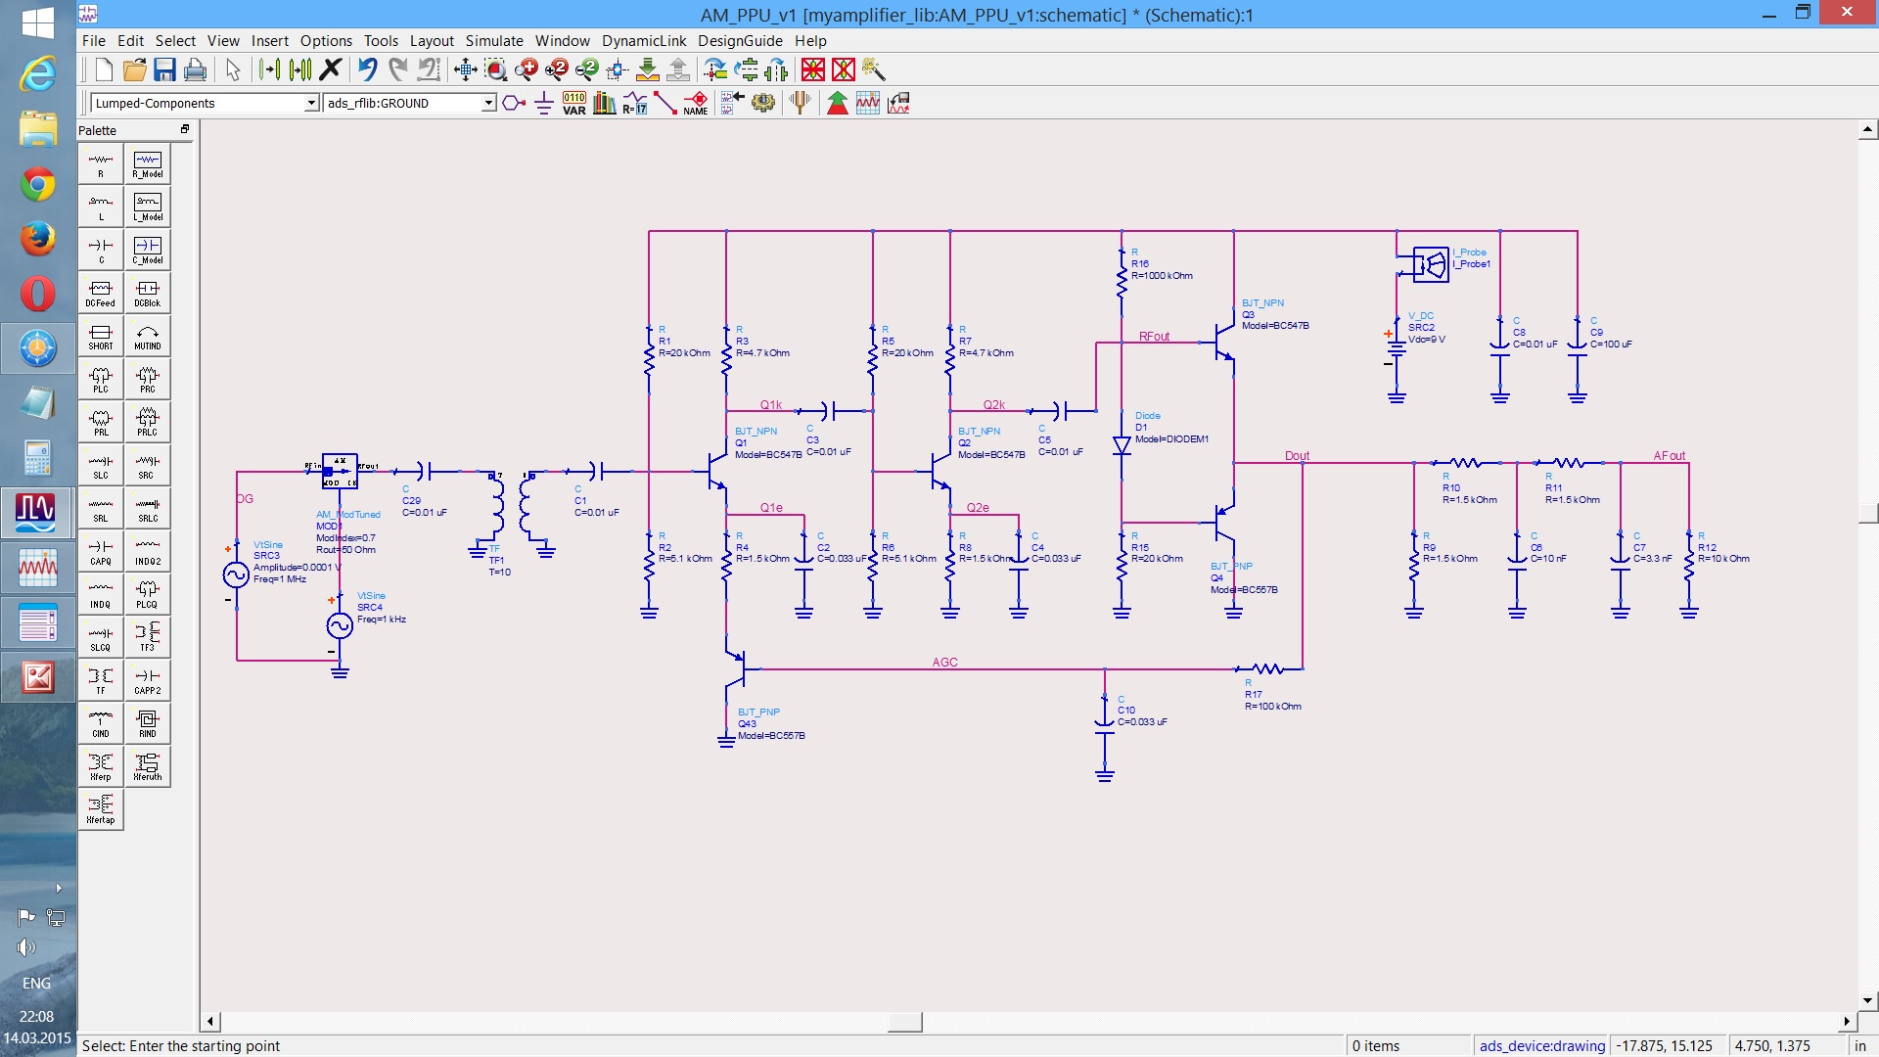This screenshot has height=1057, width=1879.
Task: Open the DesignGuide menu
Action: 740,41
